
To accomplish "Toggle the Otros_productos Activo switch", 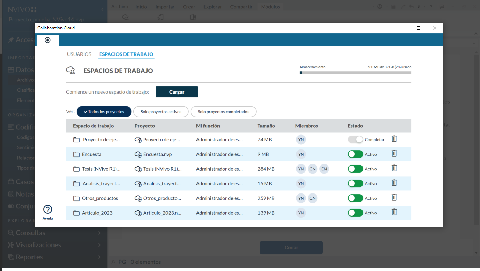I will tap(356, 198).
